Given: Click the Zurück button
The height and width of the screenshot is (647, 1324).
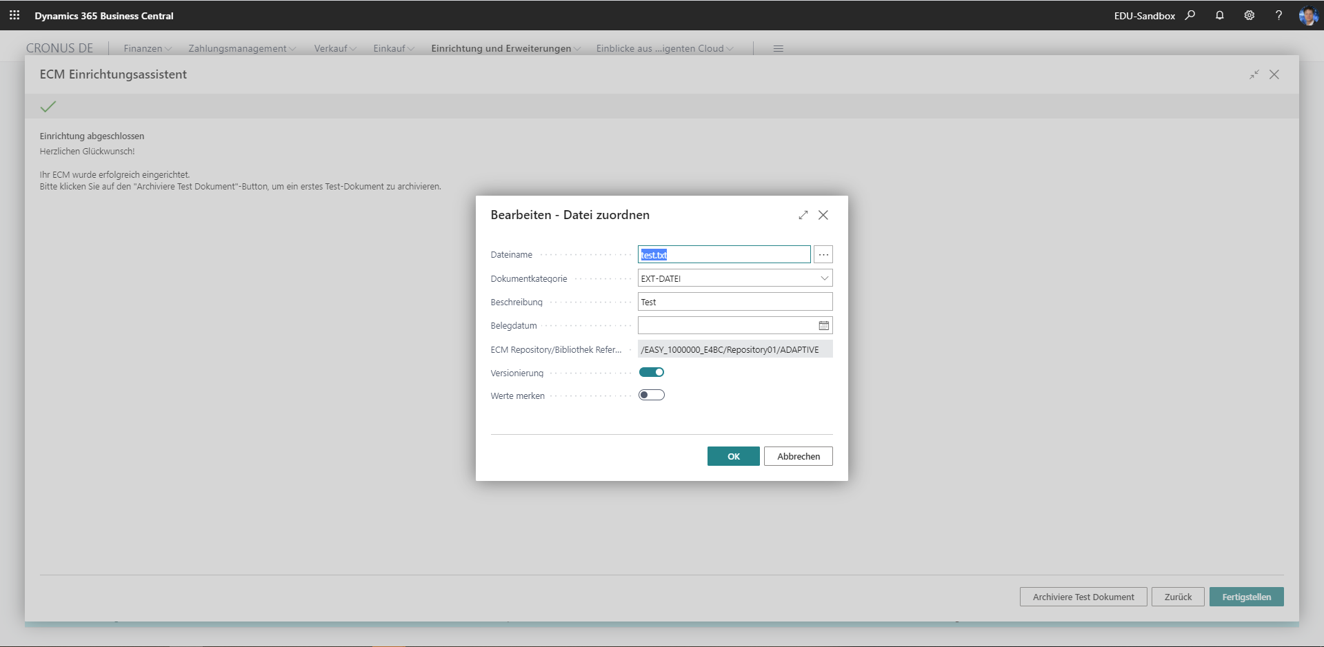Looking at the screenshot, I should (x=1178, y=597).
